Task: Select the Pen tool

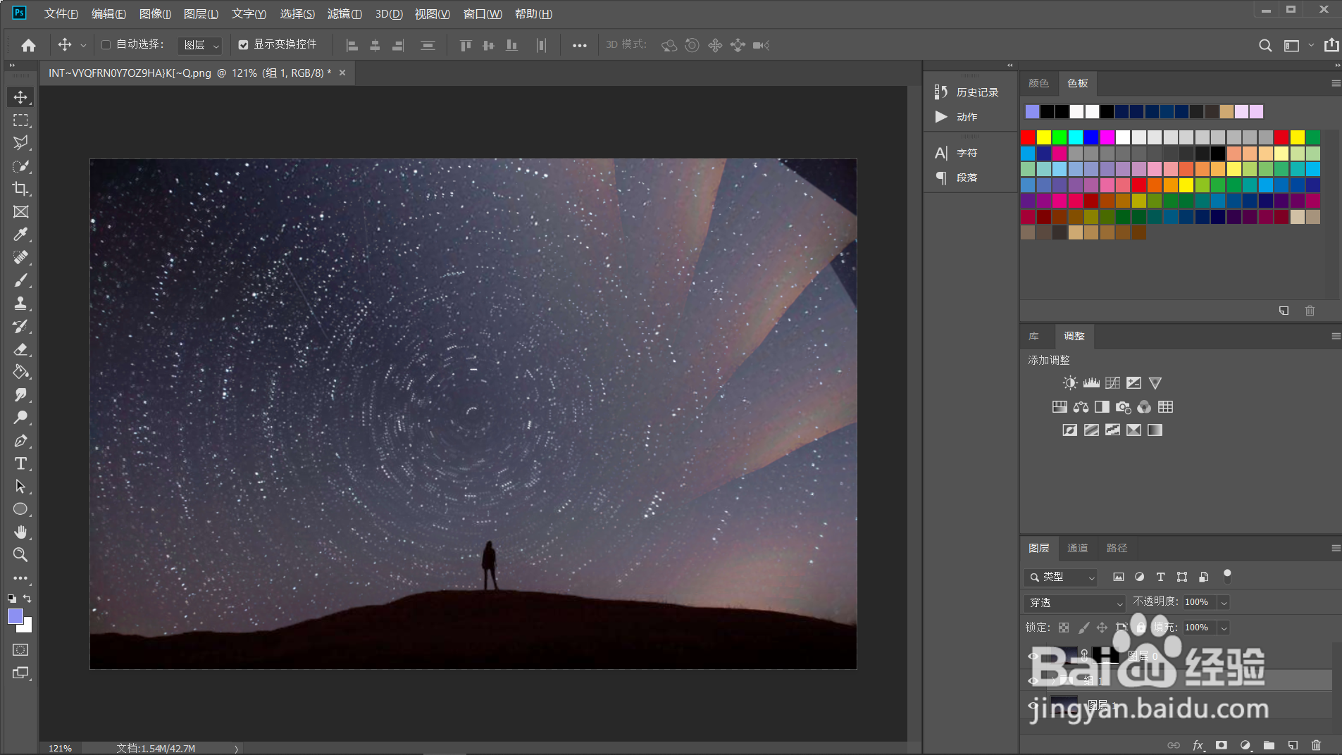Action: (x=20, y=441)
